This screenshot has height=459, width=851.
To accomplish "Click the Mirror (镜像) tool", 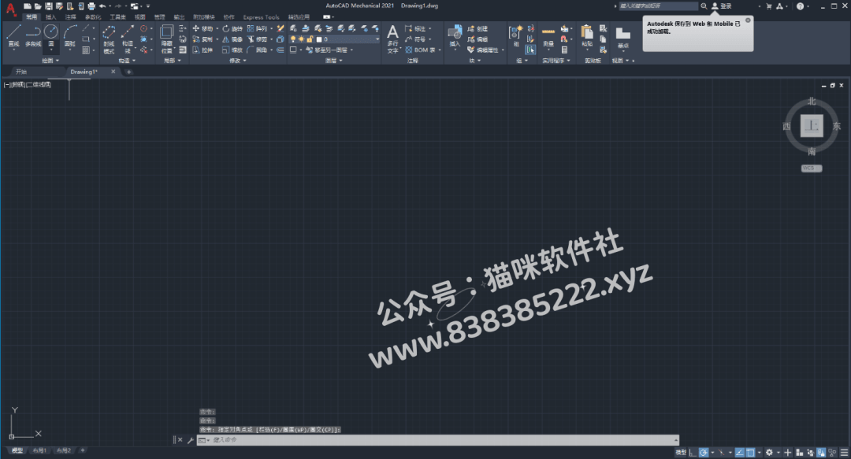I will tap(232, 39).
